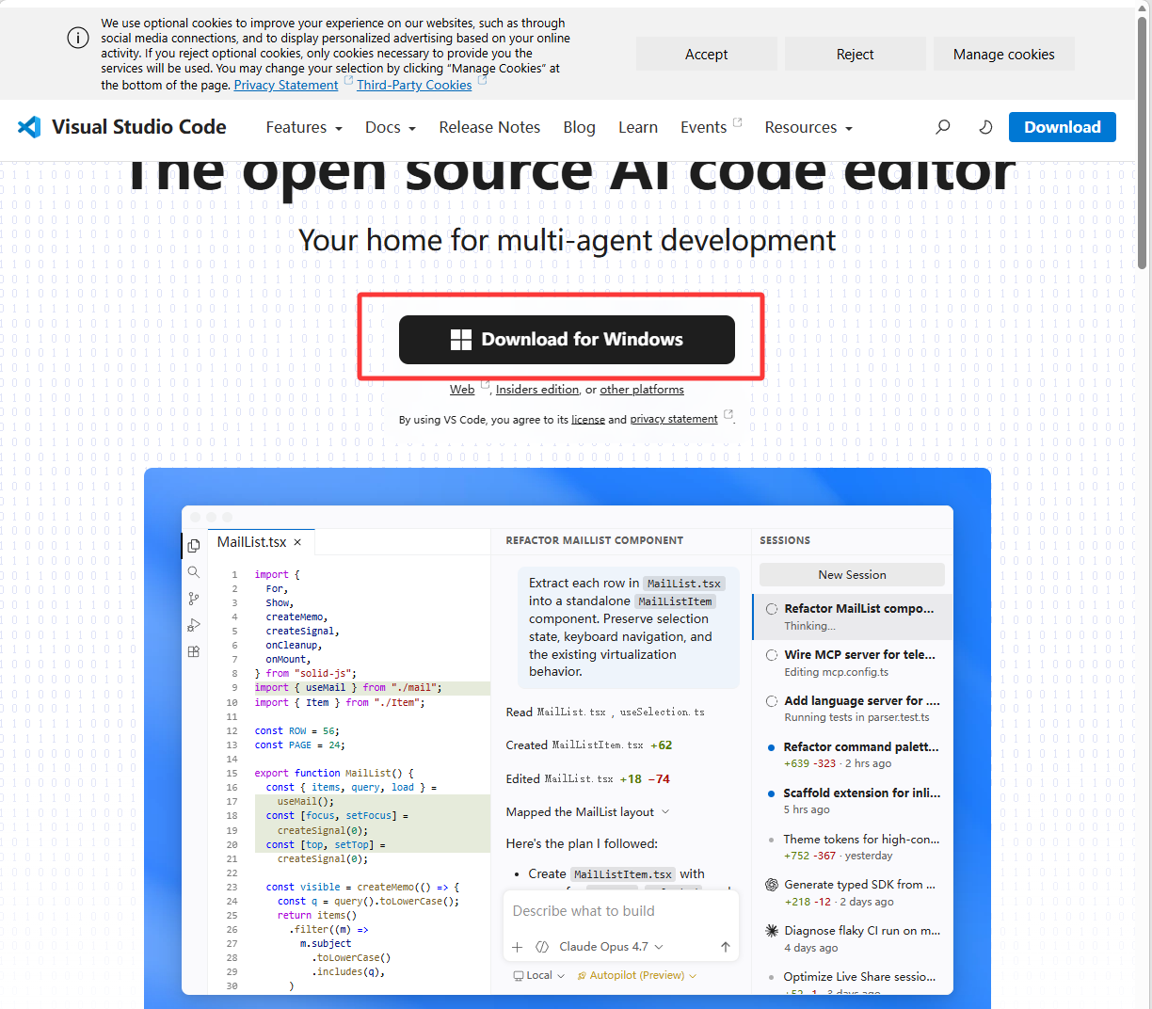
Task: Click the Visual Studio Code logo icon
Action: [x=29, y=127]
